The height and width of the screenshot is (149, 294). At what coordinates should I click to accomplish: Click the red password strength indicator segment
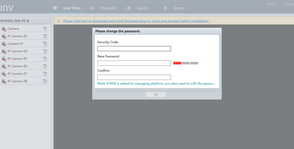click(177, 63)
